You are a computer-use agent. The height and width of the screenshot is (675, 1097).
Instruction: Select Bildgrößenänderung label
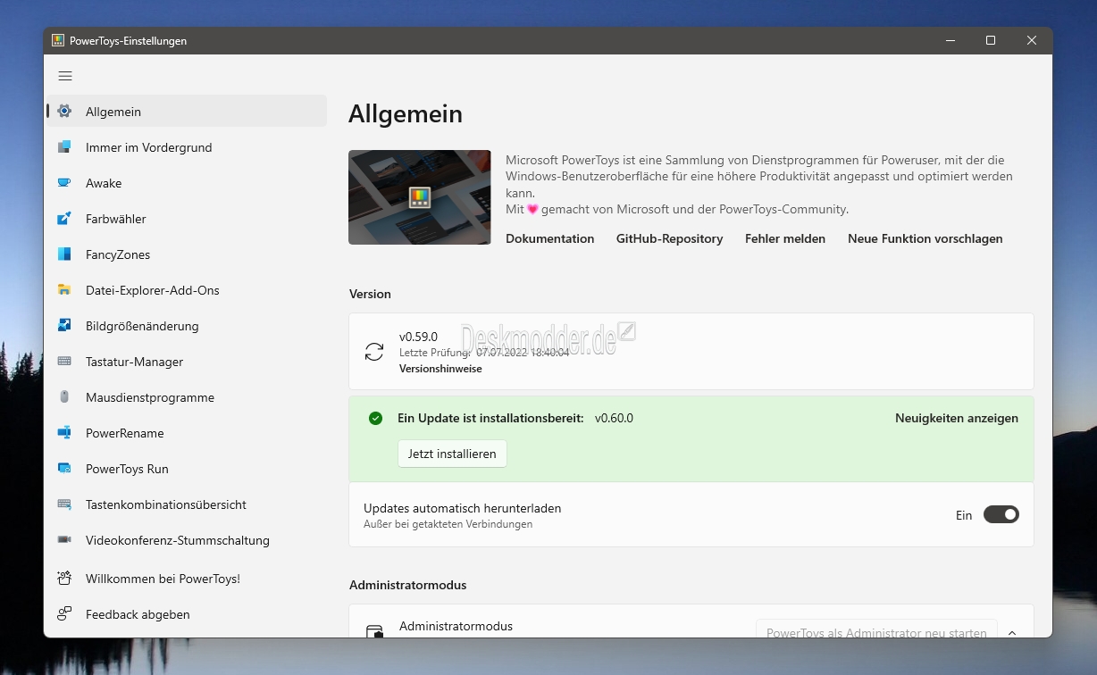(x=142, y=326)
